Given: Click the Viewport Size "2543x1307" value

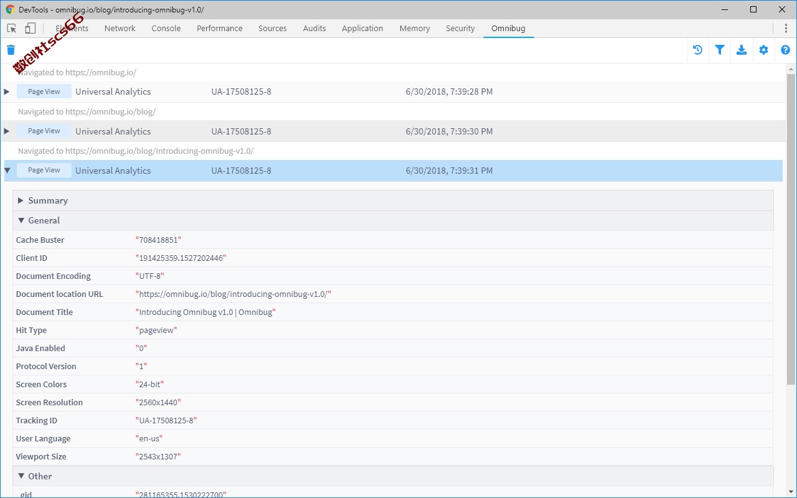Looking at the screenshot, I should point(158,456).
